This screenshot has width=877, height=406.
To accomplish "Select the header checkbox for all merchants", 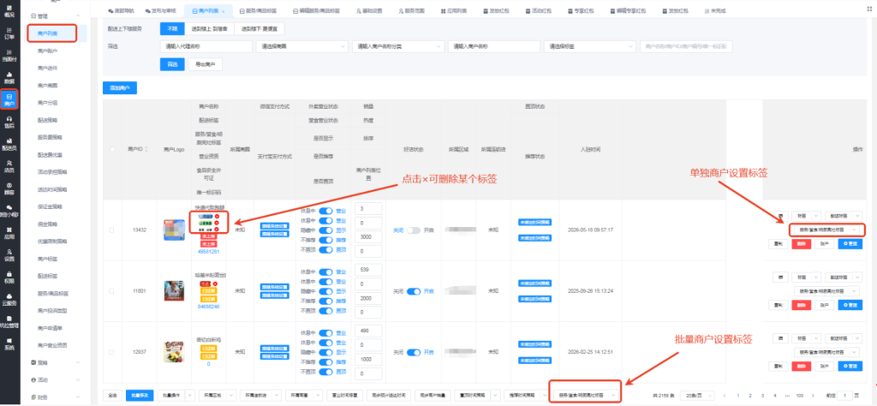I will [112, 149].
